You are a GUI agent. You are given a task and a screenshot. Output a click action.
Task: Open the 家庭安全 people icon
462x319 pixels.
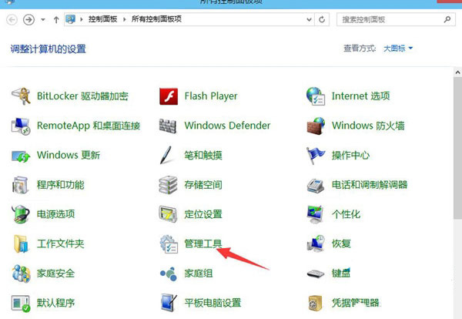(x=21, y=274)
